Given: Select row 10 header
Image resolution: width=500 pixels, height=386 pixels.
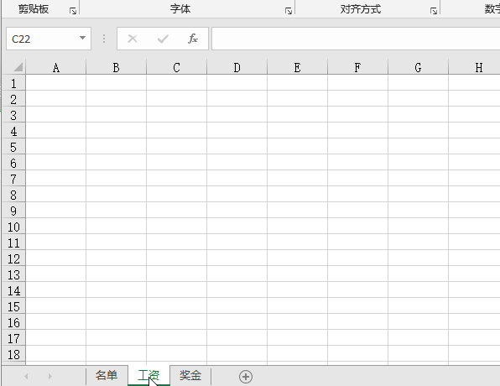Looking at the screenshot, I should coord(13,227).
